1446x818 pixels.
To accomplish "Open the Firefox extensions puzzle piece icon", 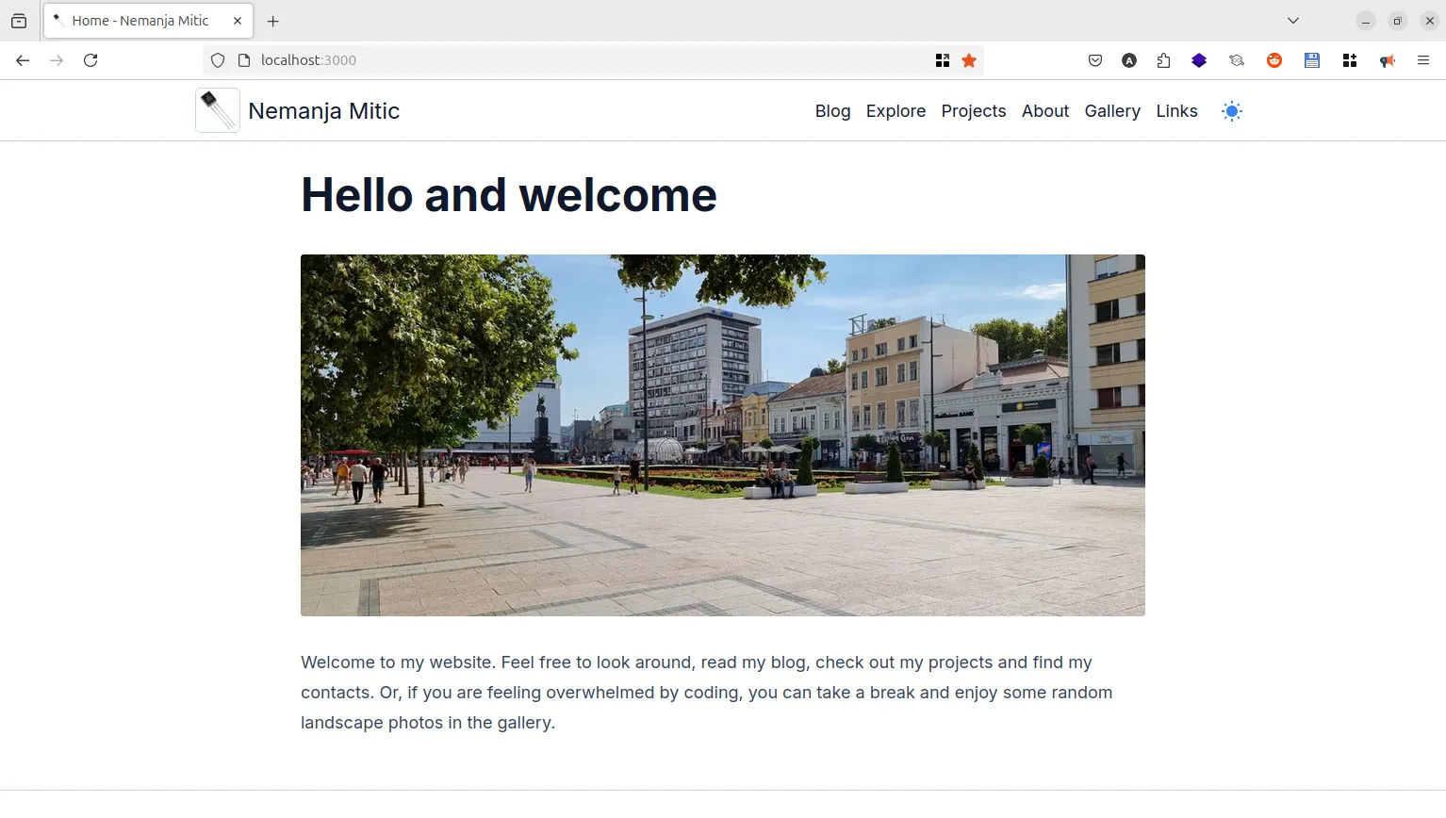I will (1163, 59).
